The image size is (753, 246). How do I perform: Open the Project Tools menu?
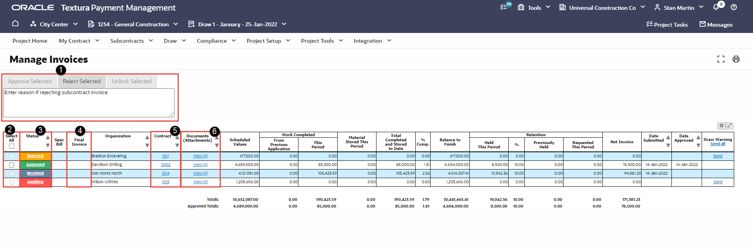click(x=322, y=41)
